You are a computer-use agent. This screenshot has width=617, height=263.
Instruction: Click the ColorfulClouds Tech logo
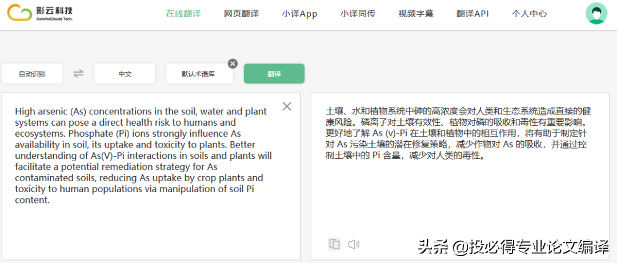[40, 13]
